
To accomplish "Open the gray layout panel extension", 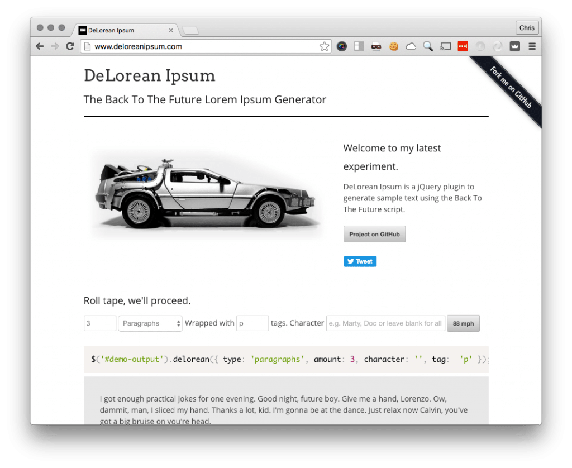I will point(359,46).
